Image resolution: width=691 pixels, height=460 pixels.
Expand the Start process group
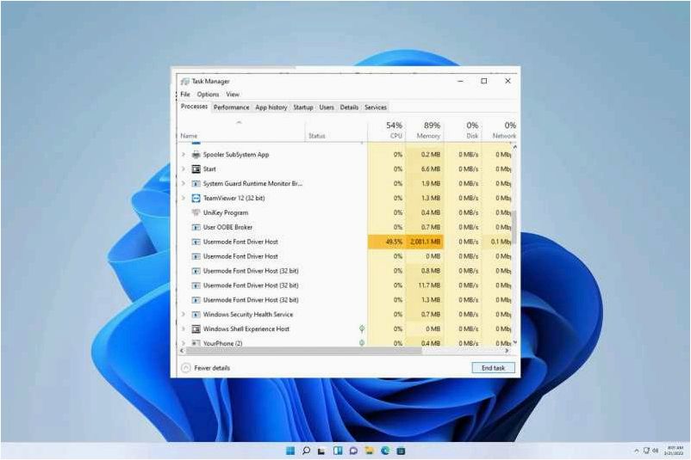tap(184, 169)
